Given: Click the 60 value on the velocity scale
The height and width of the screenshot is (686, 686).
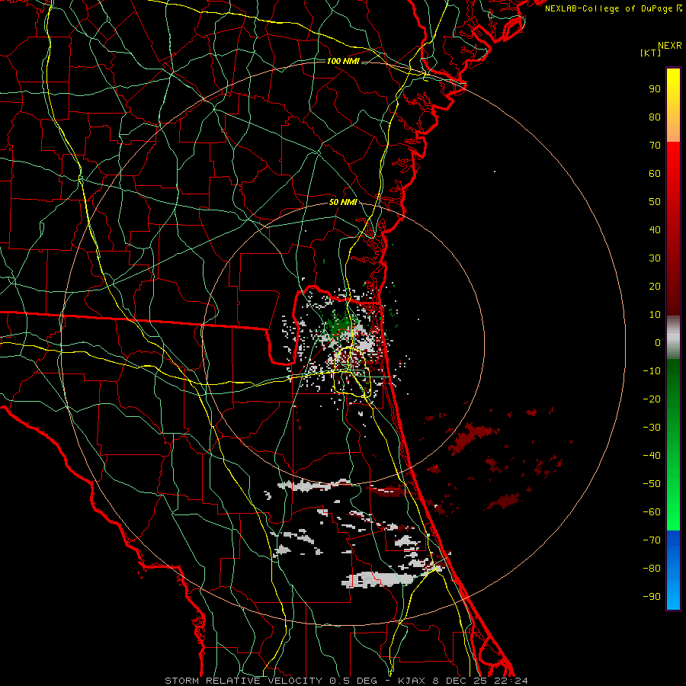Looking at the screenshot, I should [x=655, y=174].
